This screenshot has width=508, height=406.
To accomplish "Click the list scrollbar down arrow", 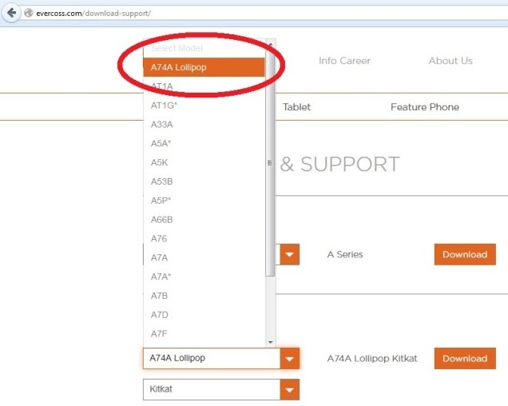I will click(x=271, y=342).
